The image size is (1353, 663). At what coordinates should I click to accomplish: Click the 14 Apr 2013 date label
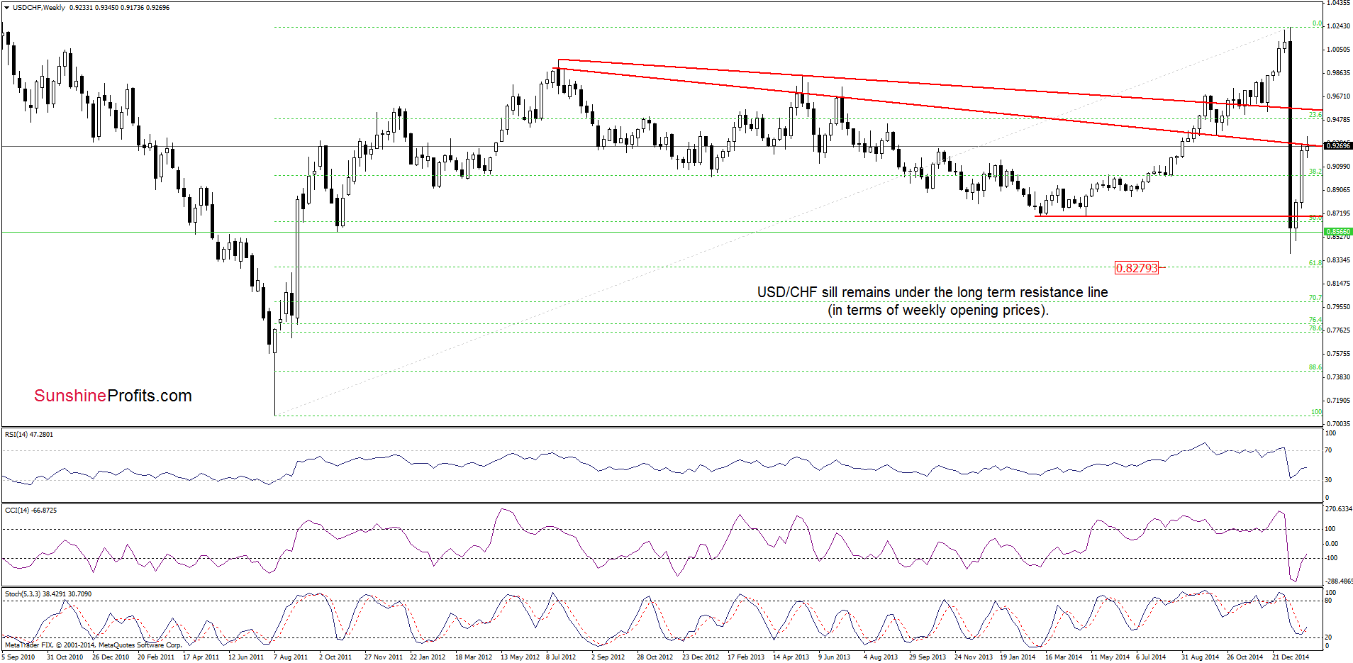pos(791,657)
